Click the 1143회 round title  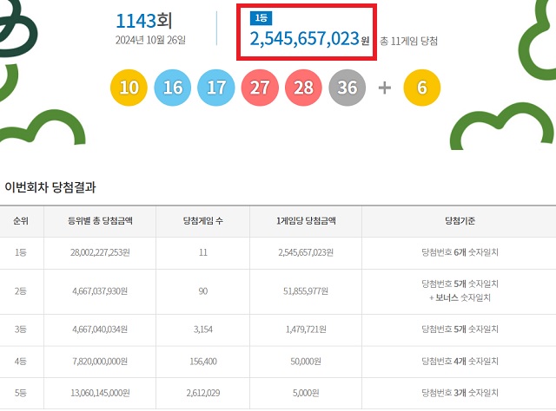click(144, 21)
